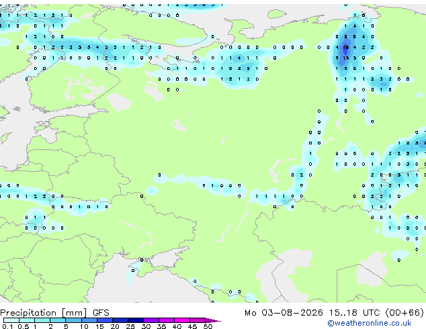Select the 2–5 mm legend color box
Viewport: 426px width, 329px height.
(x=58, y=320)
